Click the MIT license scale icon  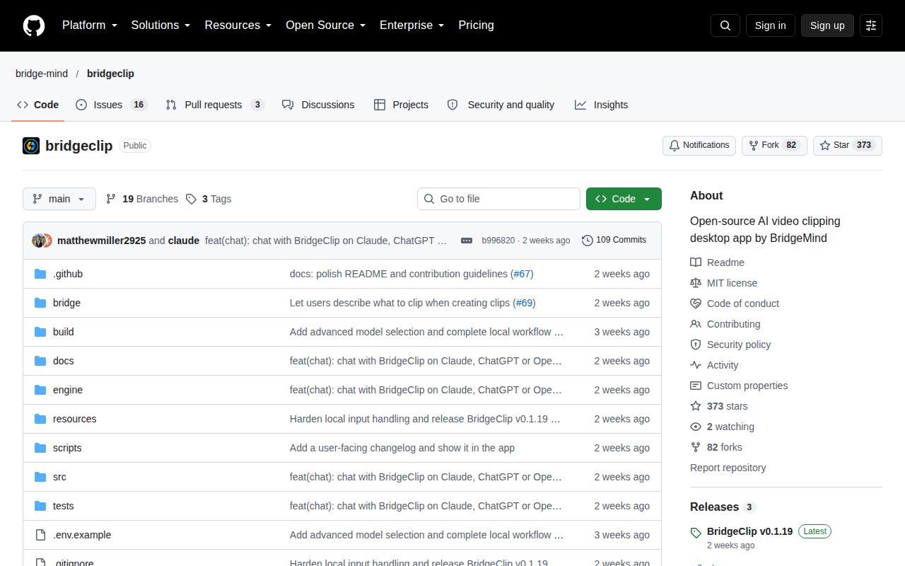click(696, 283)
